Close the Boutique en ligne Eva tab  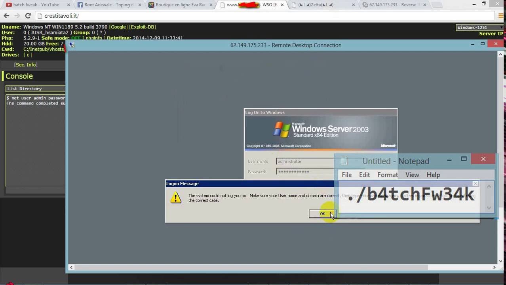211,5
